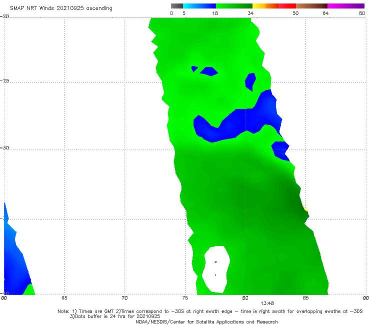This screenshot has height=325, width=370.
Task: Click the longitude label "65"
Action: click(x=64, y=298)
